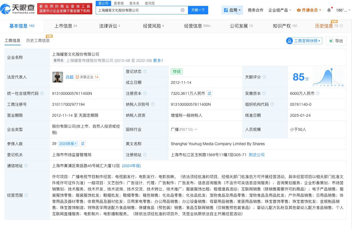352x229 pixels.
Task: Click the company name search field
Action: 138,10
